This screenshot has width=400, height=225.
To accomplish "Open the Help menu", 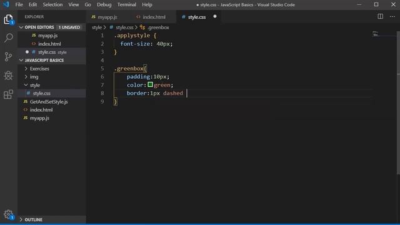I will tap(147, 4).
